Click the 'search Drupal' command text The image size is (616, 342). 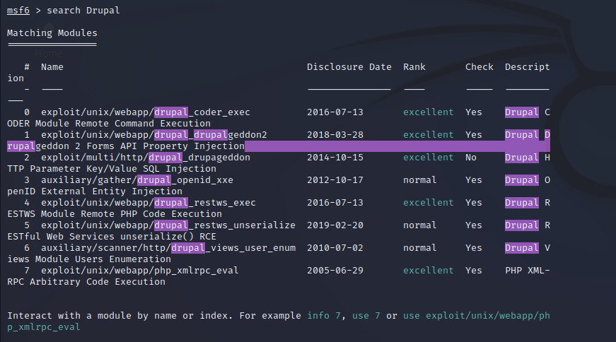coord(83,10)
